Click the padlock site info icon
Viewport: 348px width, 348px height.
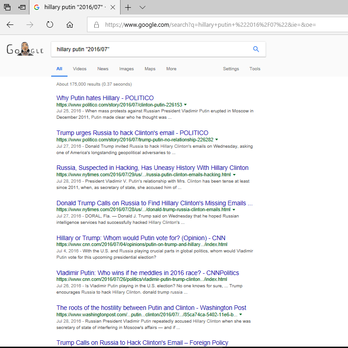97,24
